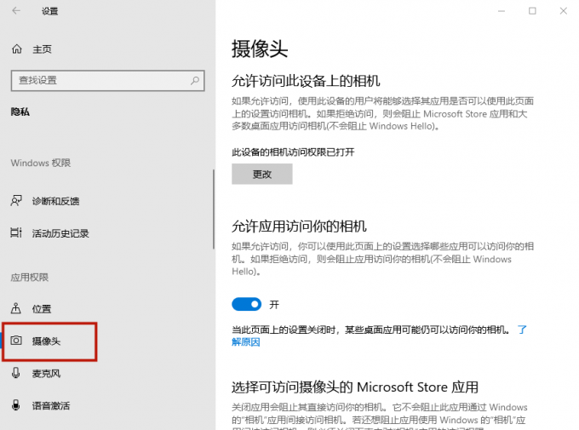Open the 活动历史记录 text label

click(60, 233)
